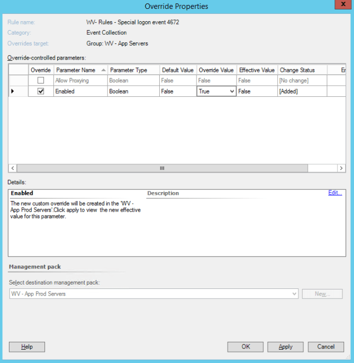Screen dimensions: 354x363
Task: Click the Default Value column header
Action: (178, 70)
